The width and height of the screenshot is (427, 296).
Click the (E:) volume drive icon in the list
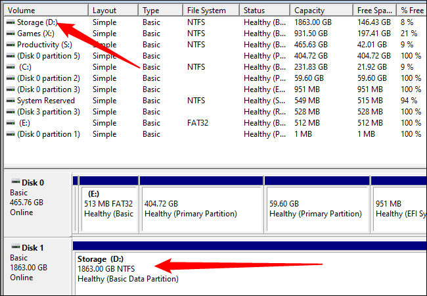point(11,123)
